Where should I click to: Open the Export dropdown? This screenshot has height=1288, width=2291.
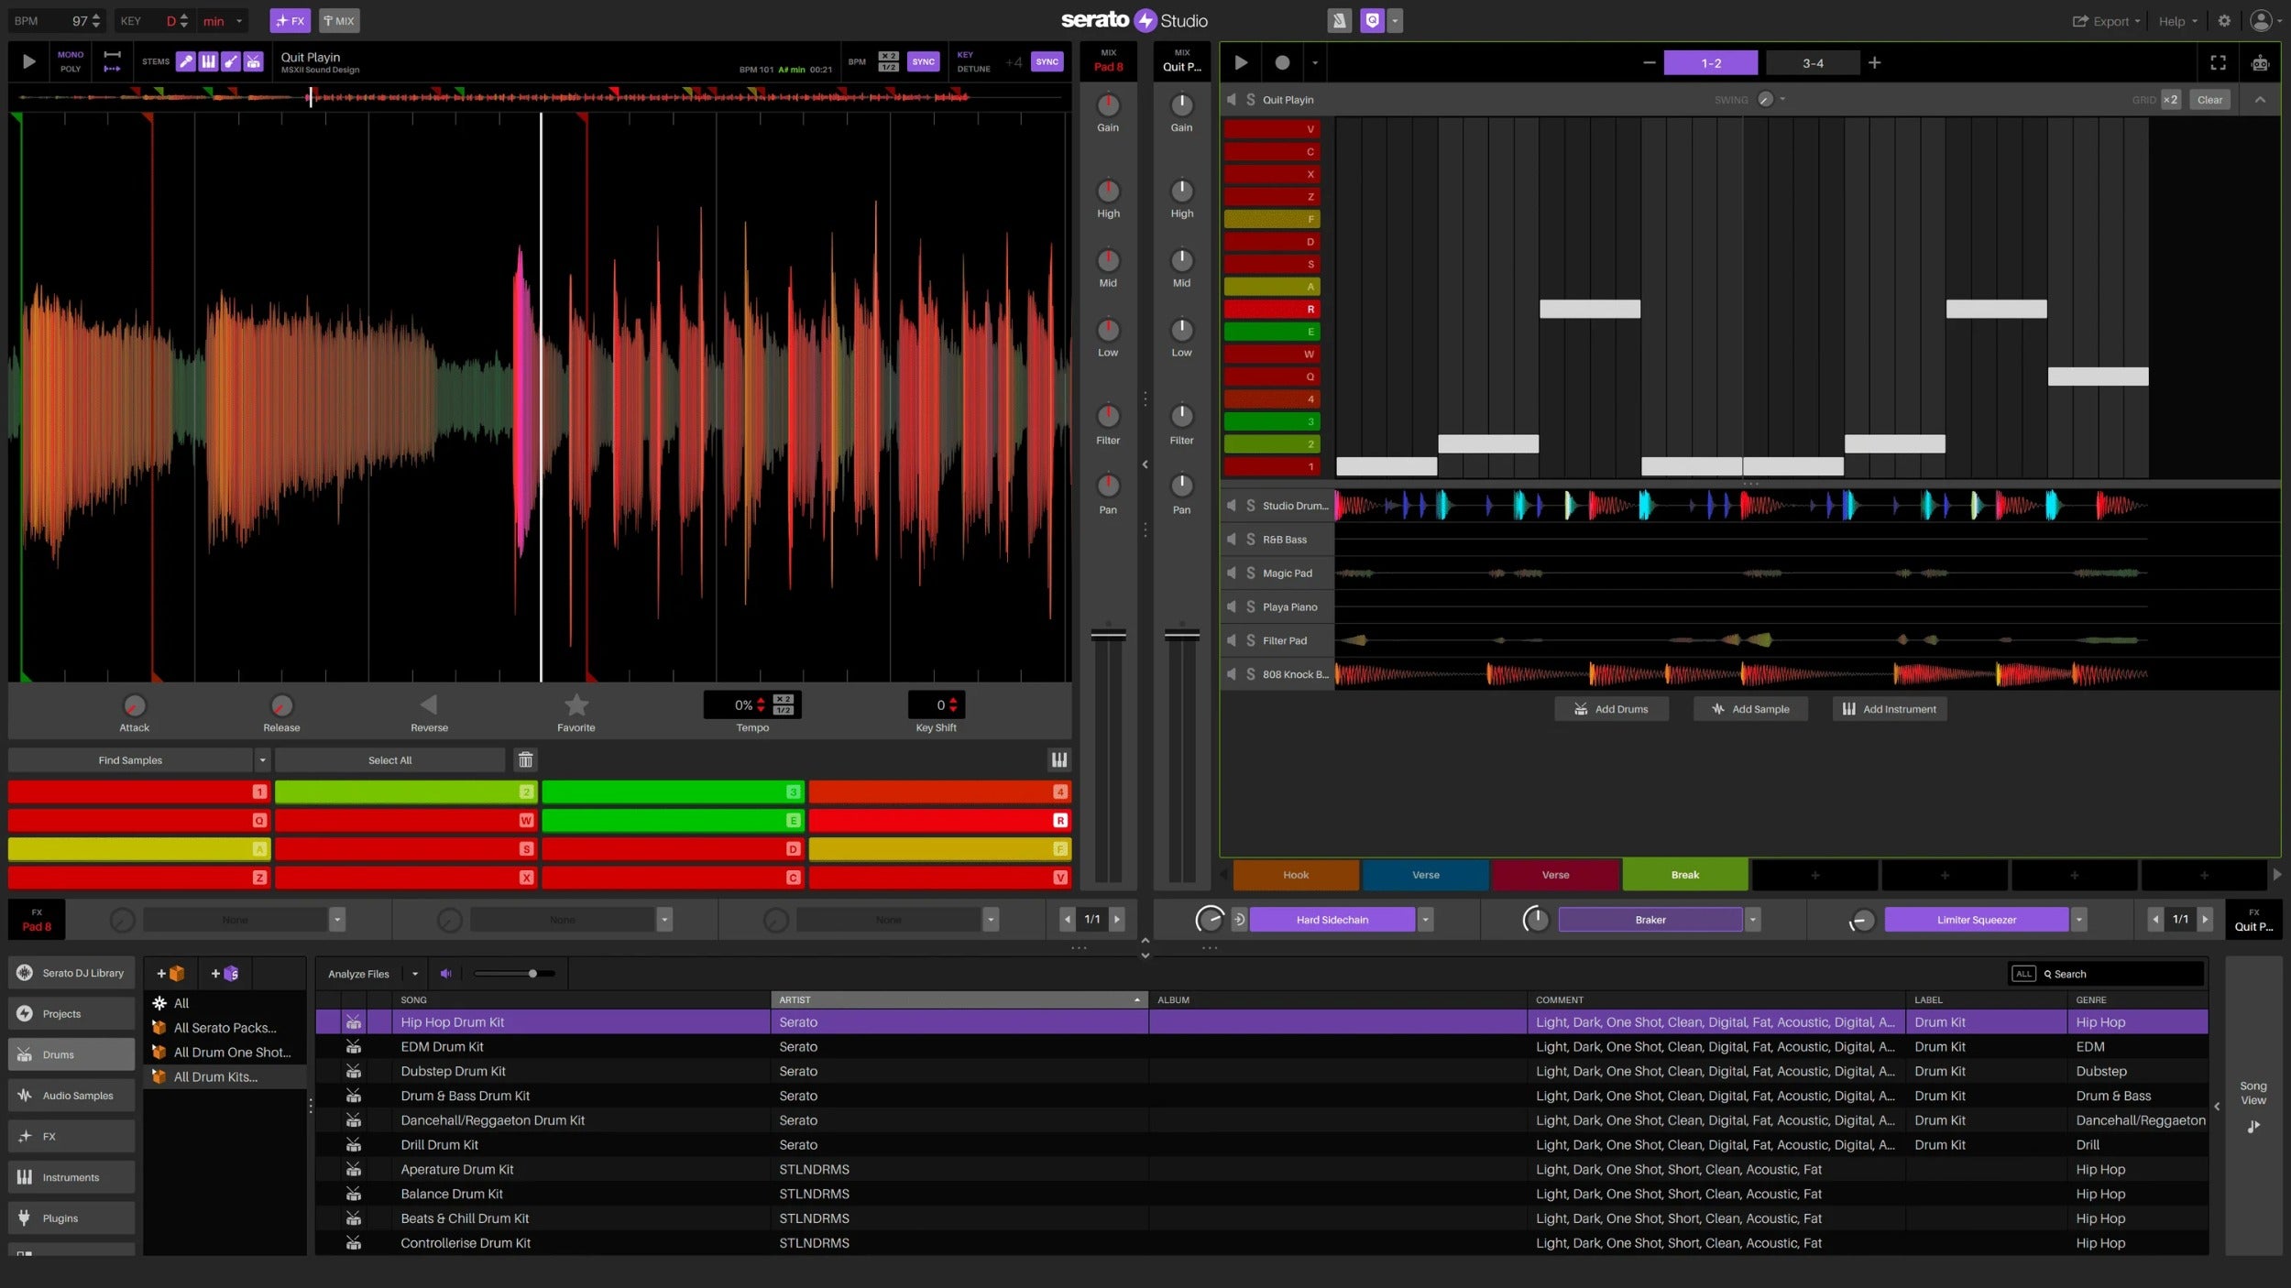(2106, 20)
